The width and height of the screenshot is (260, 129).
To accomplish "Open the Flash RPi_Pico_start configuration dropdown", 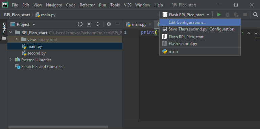I will pos(186,15).
